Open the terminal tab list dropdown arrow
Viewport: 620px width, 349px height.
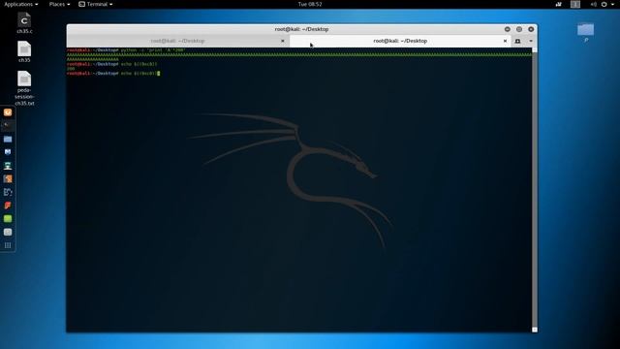pos(531,41)
